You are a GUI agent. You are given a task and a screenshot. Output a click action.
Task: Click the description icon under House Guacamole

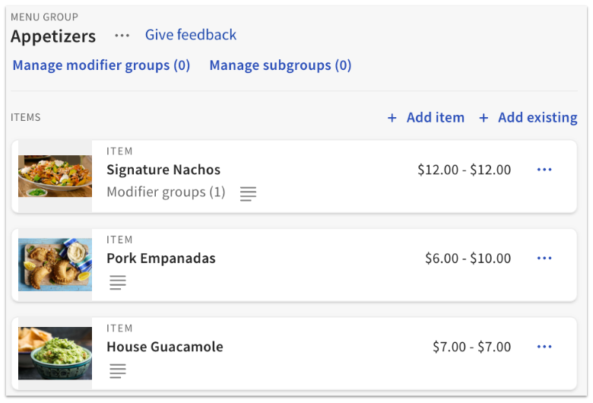117,371
